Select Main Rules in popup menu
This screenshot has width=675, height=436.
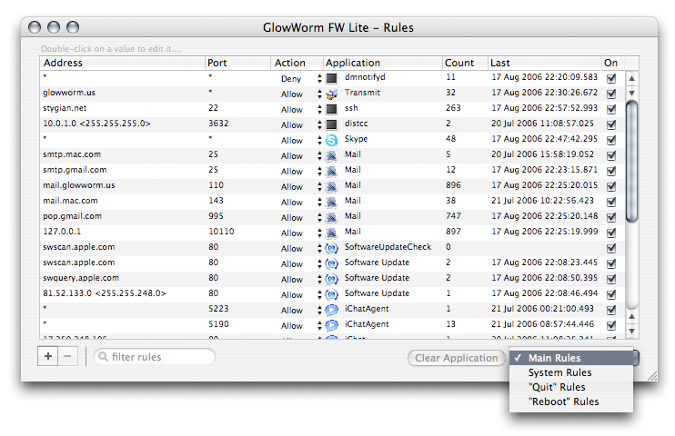tap(571, 358)
